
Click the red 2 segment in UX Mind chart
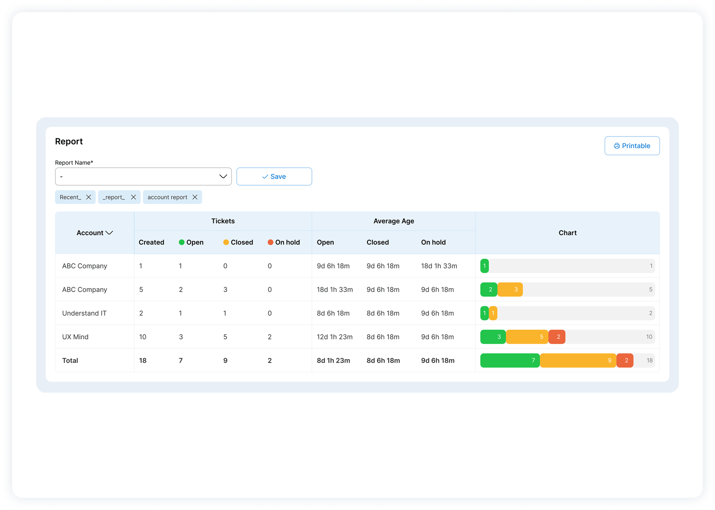pyautogui.click(x=557, y=337)
